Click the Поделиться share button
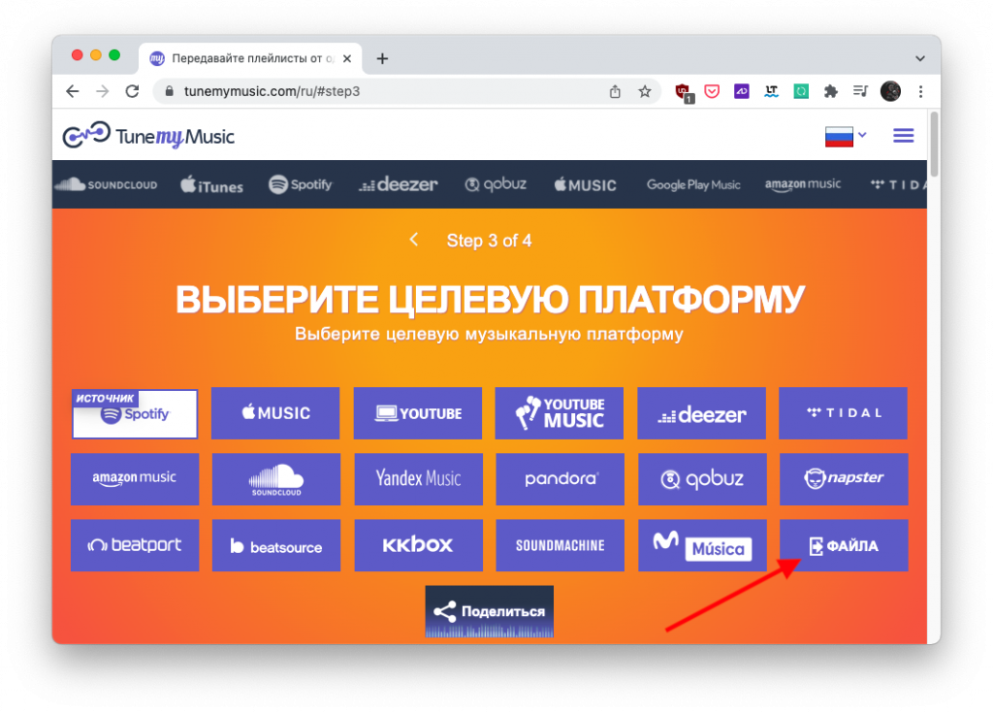This screenshot has width=993, height=713. [x=490, y=611]
